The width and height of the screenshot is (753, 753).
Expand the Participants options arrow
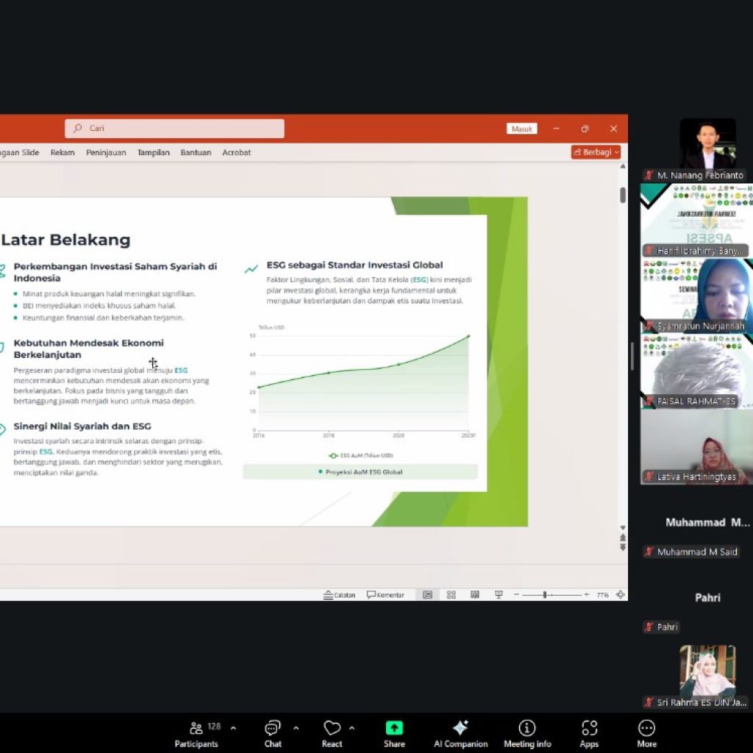coord(233,728)
